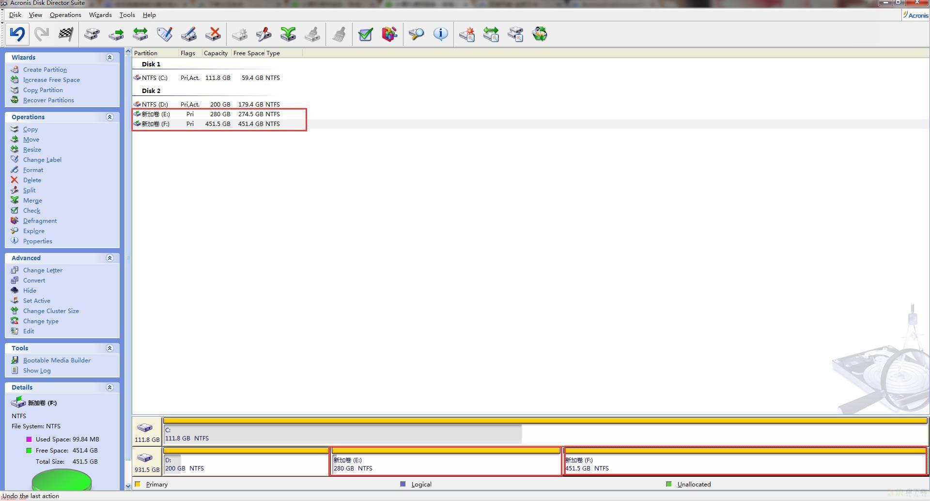Viewport: 930px width, 501px height.
Task: Open the View menu
Action: click(x=35, y=15)
